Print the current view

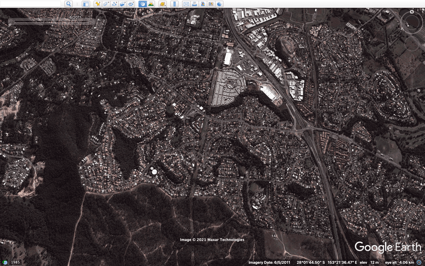point(194,4)
